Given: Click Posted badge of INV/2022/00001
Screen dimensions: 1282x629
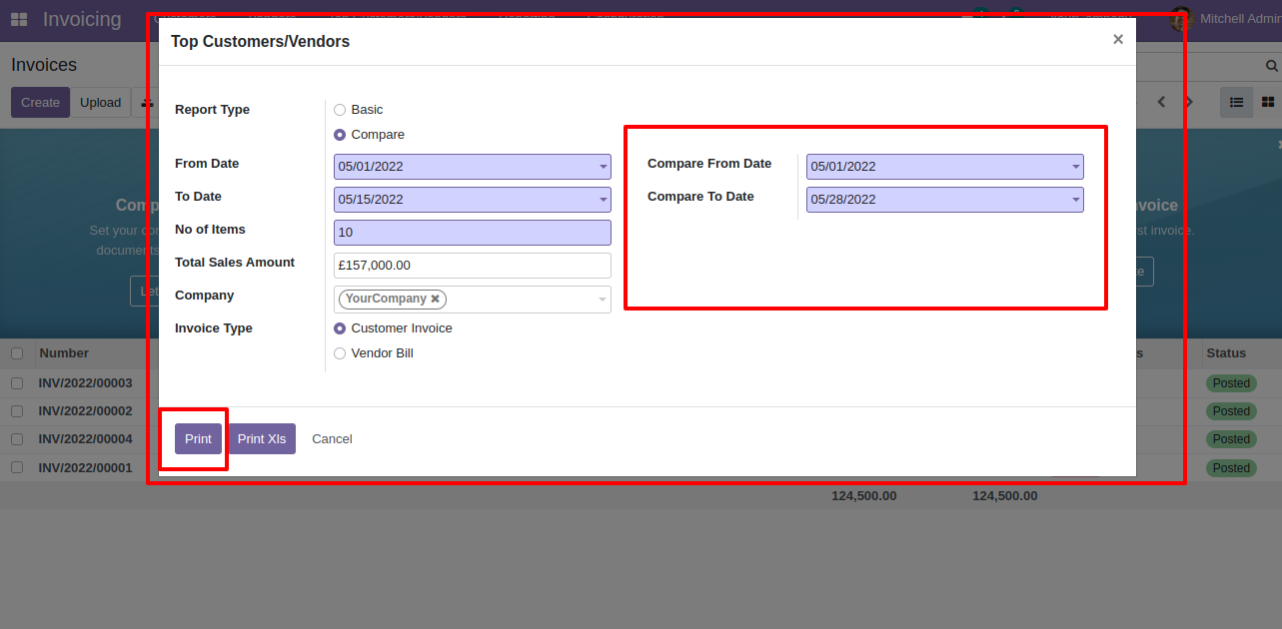Looking at the screenshot, I should coord(1231,467).
